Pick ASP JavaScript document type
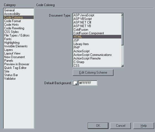The width and height of the screenshot is (155, 132). (97, 15)
